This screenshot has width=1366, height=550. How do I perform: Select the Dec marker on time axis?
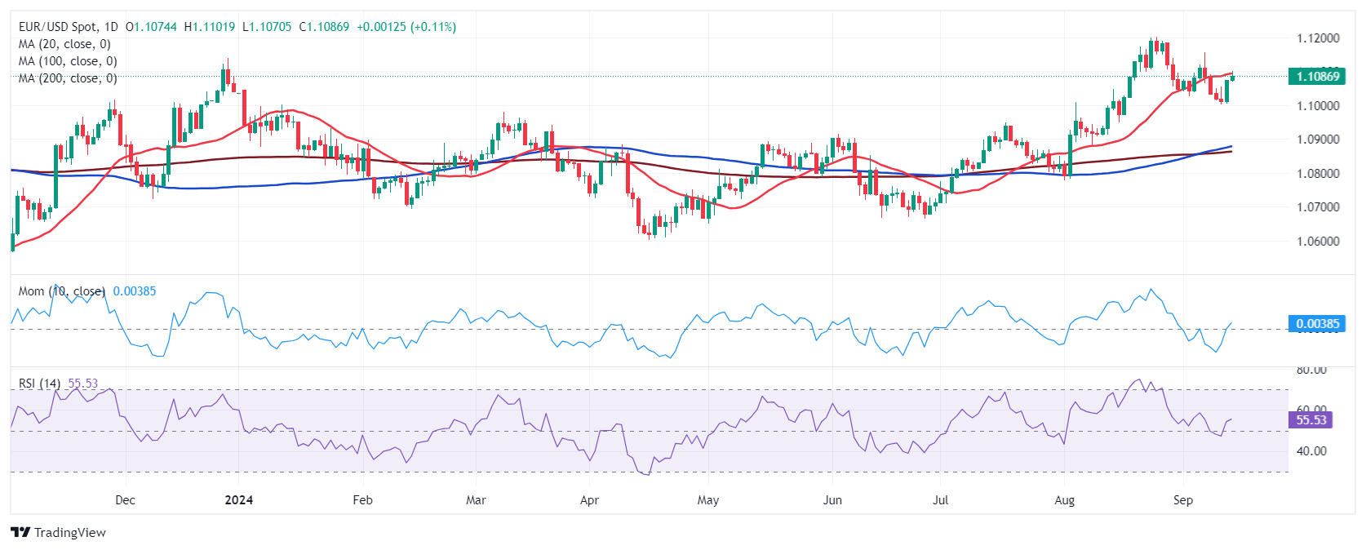[125, 500]
